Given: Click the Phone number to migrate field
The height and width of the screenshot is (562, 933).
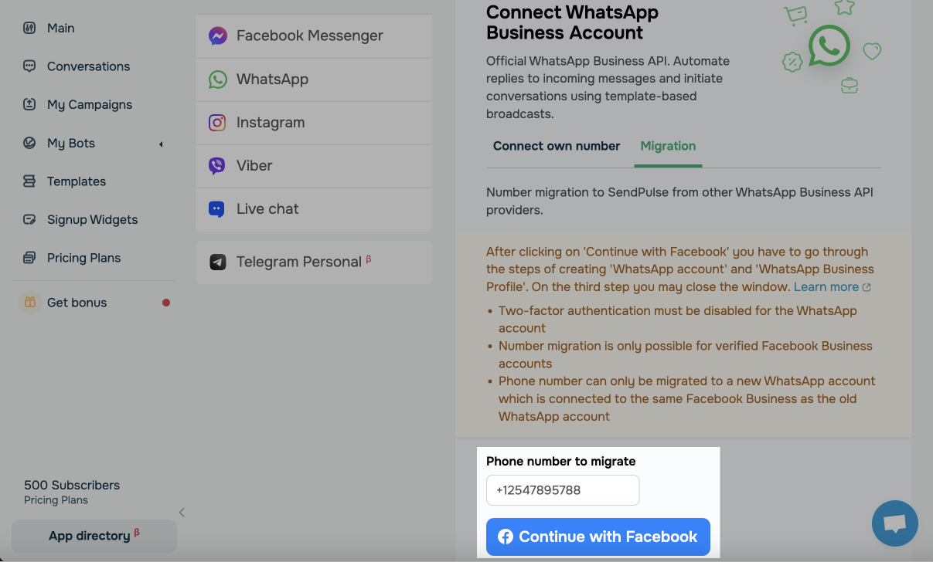Looking at the screenshot, I should tap(562, 490).
